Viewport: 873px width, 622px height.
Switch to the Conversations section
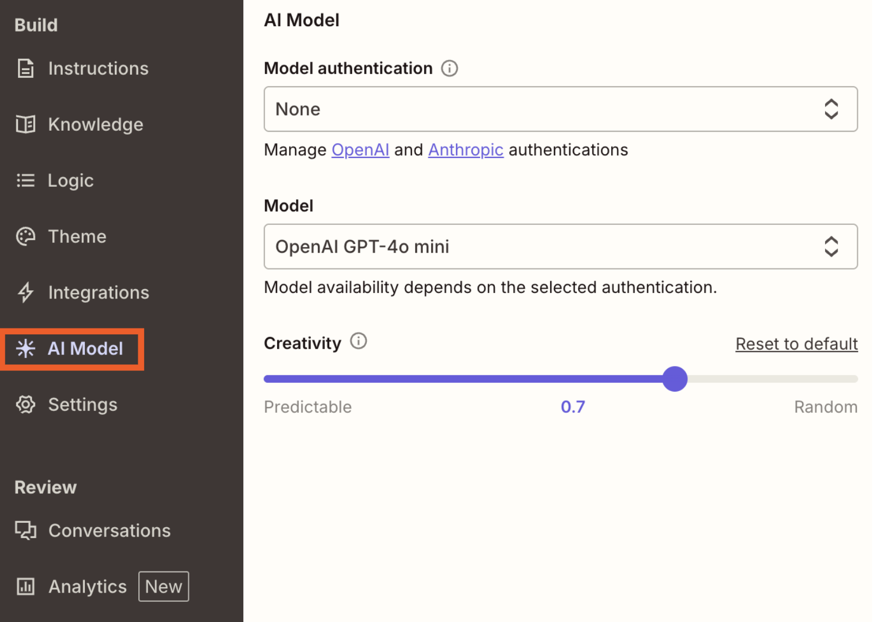click(x=109, y=530)
